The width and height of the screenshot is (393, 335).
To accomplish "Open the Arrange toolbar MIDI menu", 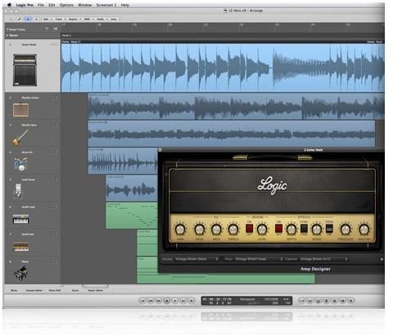I will pyautogui.click(x=88, y=19).
